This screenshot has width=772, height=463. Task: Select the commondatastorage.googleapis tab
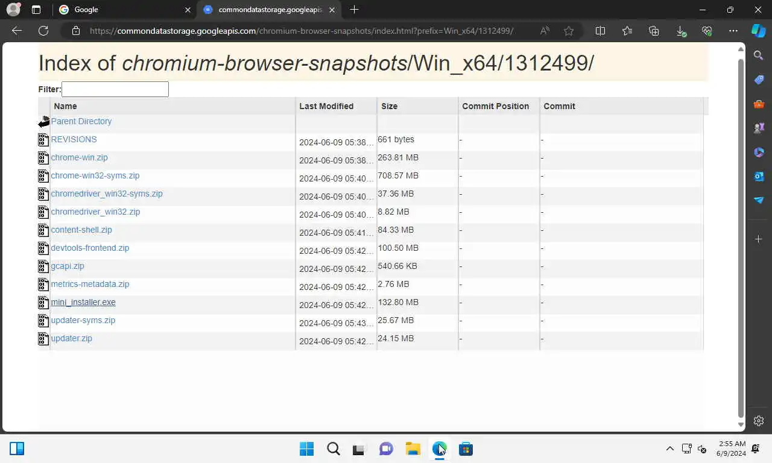pyautogui.click(x=270, y=10)
